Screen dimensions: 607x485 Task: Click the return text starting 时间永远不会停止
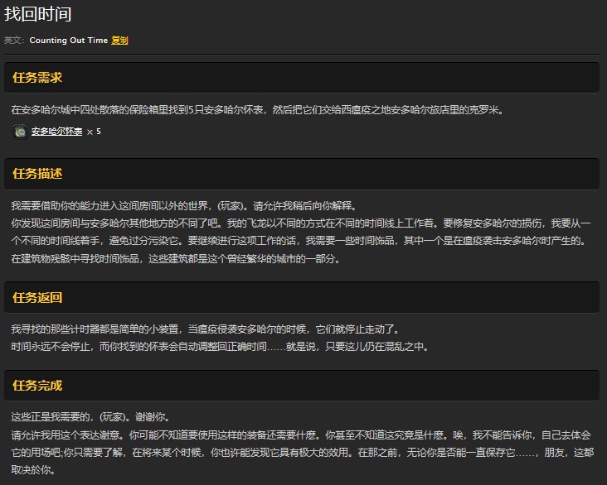tap(220, 347)
